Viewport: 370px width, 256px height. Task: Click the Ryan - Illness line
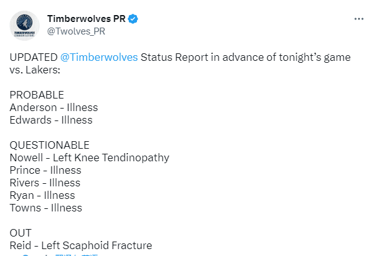point(42,195)
